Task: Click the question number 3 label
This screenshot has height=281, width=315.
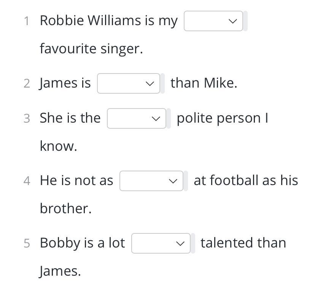Action: pyautogui.click(x=26, y=118)
